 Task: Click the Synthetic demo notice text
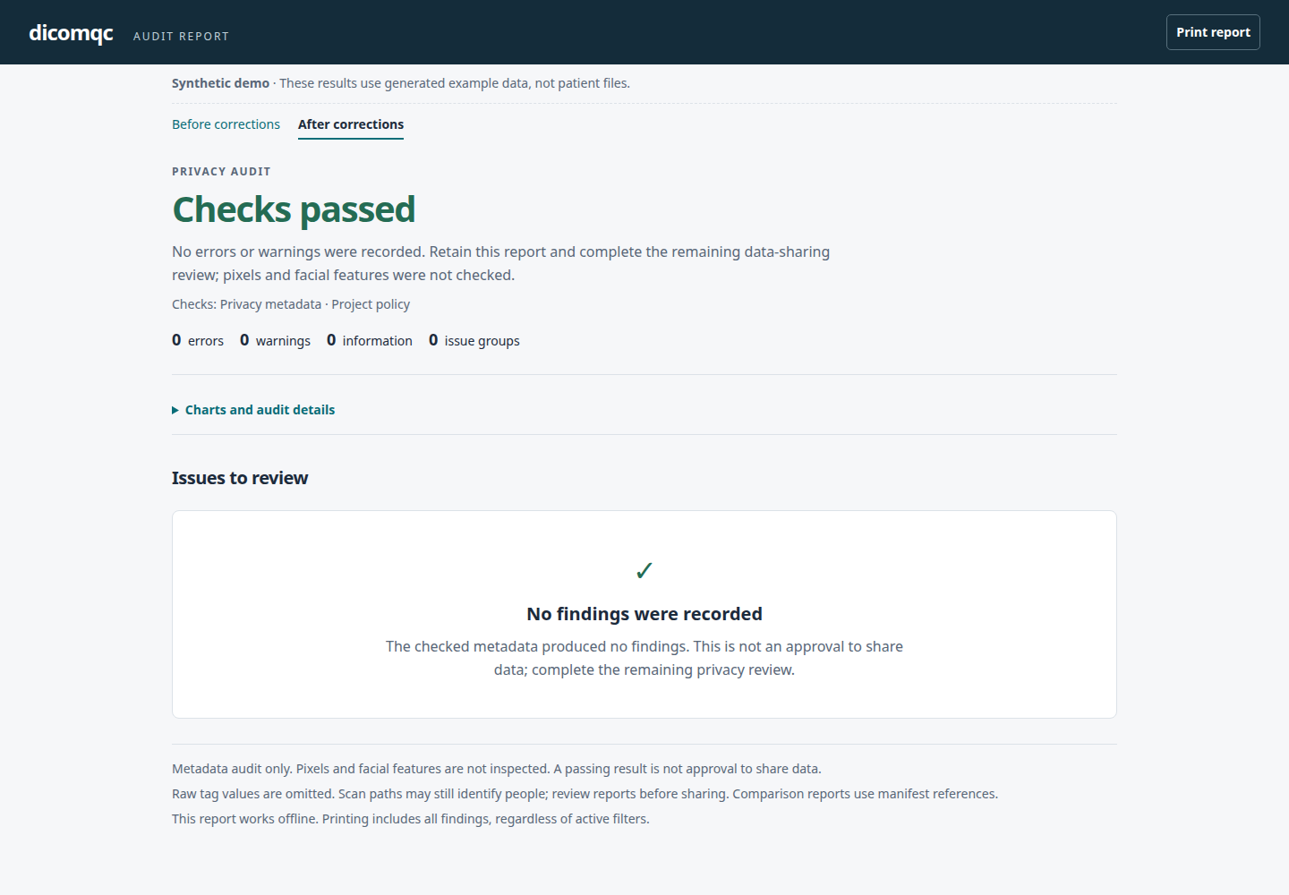(401, 83)
